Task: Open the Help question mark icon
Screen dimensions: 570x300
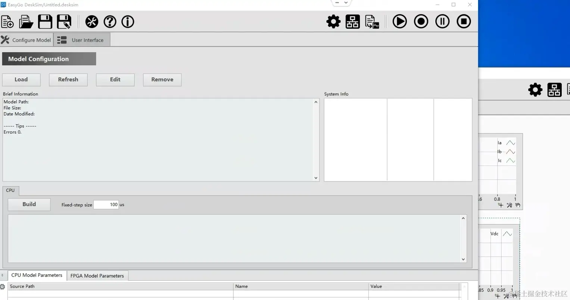Action: [x=110, y=22]
